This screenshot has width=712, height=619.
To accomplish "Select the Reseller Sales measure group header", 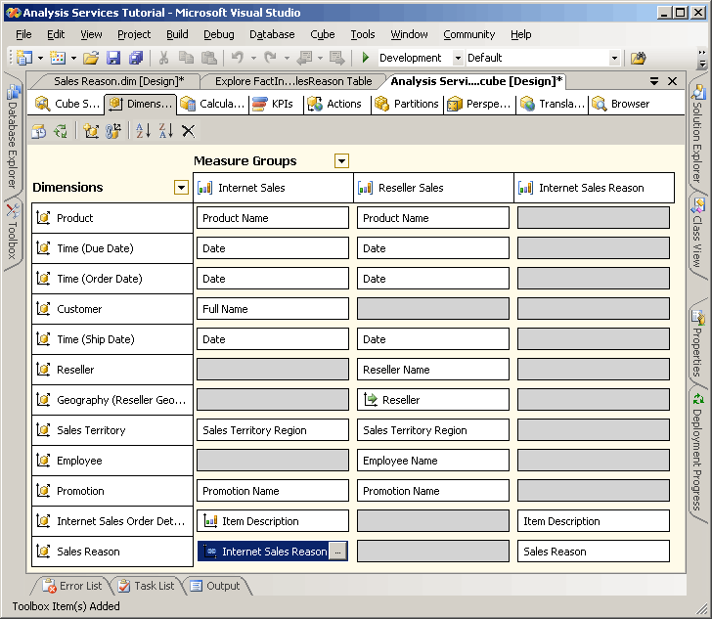I will coord(433,188).
